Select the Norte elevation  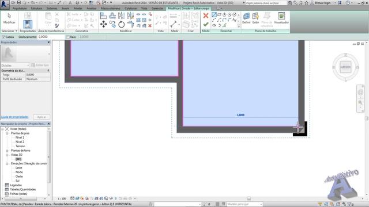point(19,172)
